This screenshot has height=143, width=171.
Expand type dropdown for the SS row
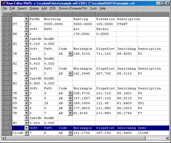(x=26, y=103)
